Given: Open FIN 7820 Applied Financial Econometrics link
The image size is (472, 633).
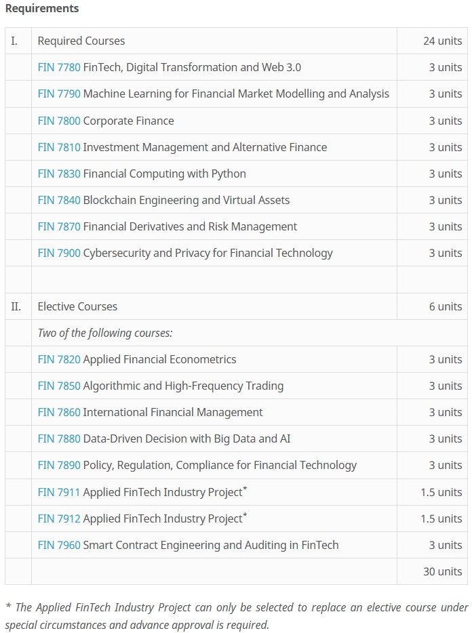Looking at the screenshot, I should [59, 359].
